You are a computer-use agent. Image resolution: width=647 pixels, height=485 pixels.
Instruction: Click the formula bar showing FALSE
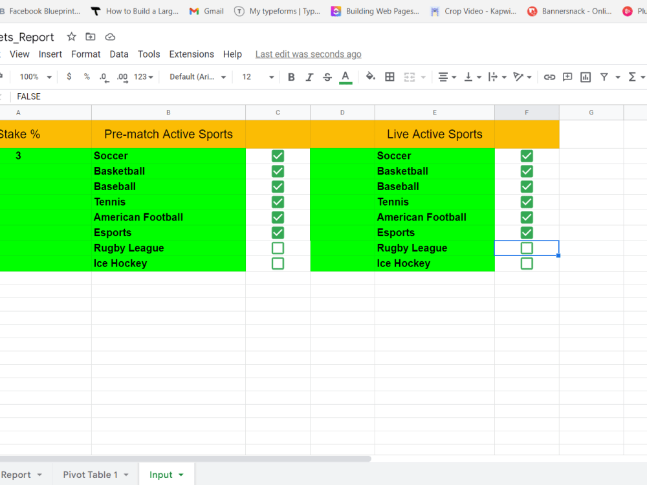(330, 96)
